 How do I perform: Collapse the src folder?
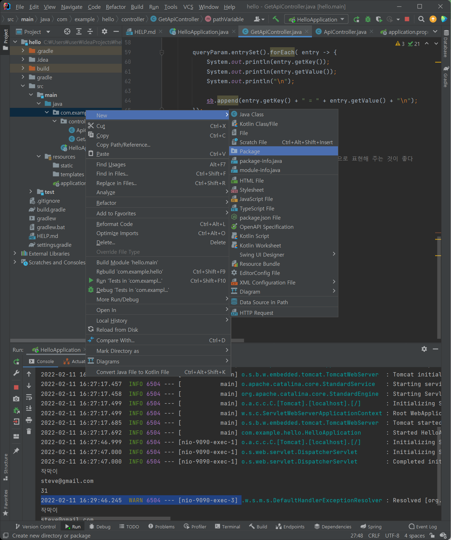[23, 86]
